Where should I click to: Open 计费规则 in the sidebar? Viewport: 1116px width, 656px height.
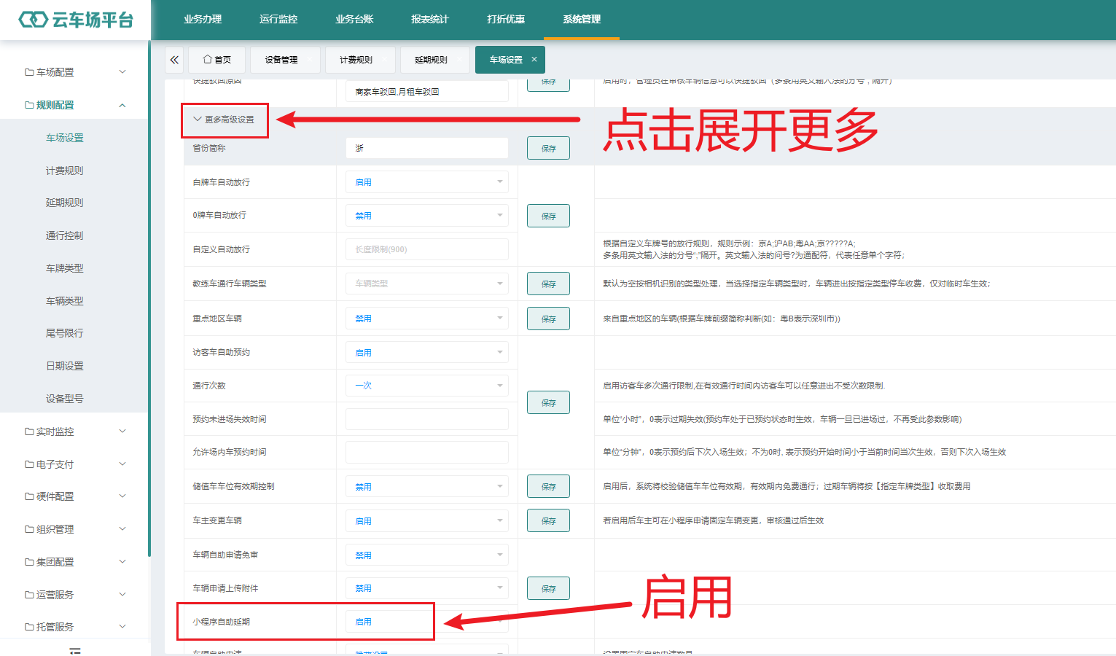(x=65, y=171)
